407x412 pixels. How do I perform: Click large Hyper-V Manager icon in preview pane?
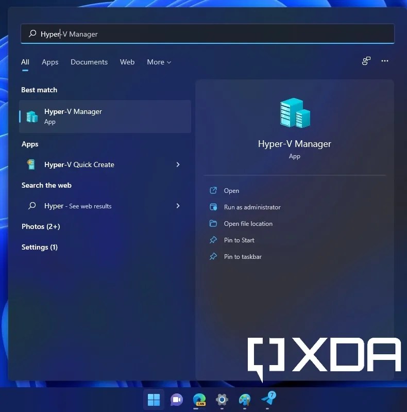[x=295, y=113]
